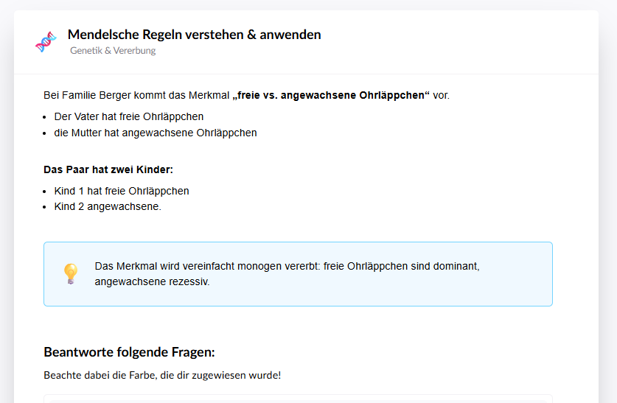
Task: Select bold phrase 'freie vs. angewachsene Ohrläppchen'
Action: pyautogui.click(x=330, y=95)
